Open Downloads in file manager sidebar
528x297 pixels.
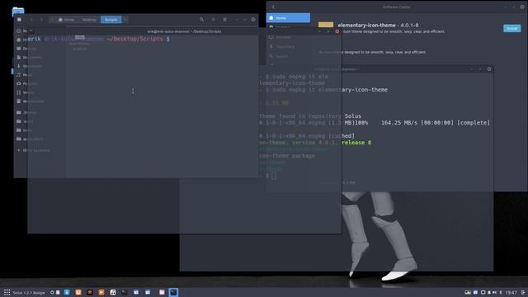[x=29, y=66]
